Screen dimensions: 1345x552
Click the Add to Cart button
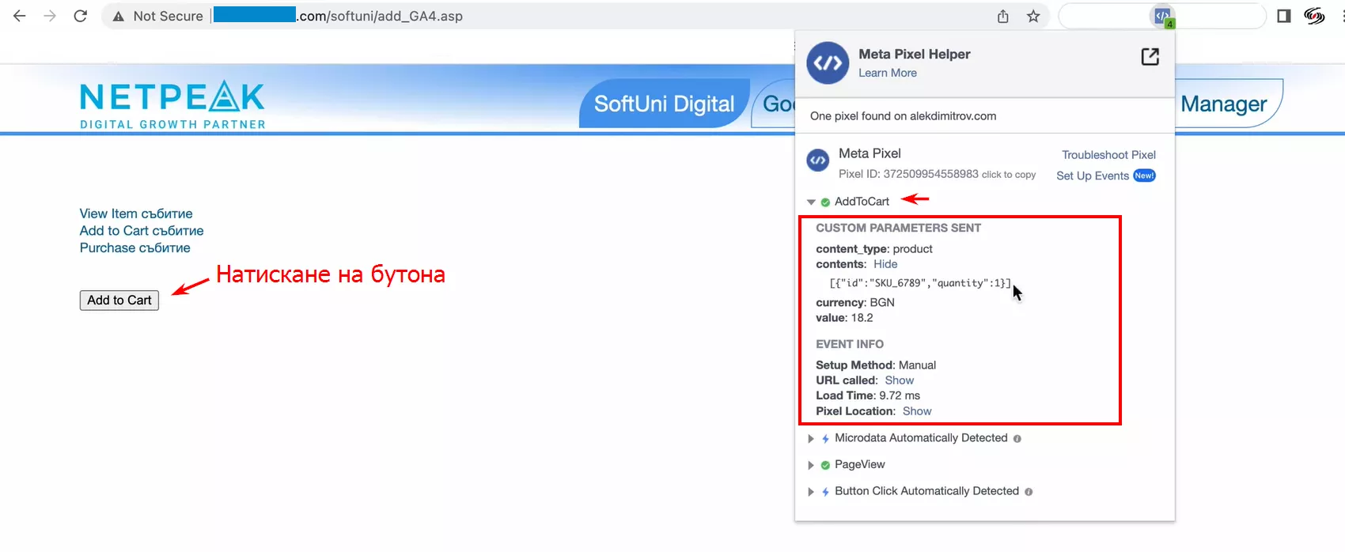coord(119,301)
